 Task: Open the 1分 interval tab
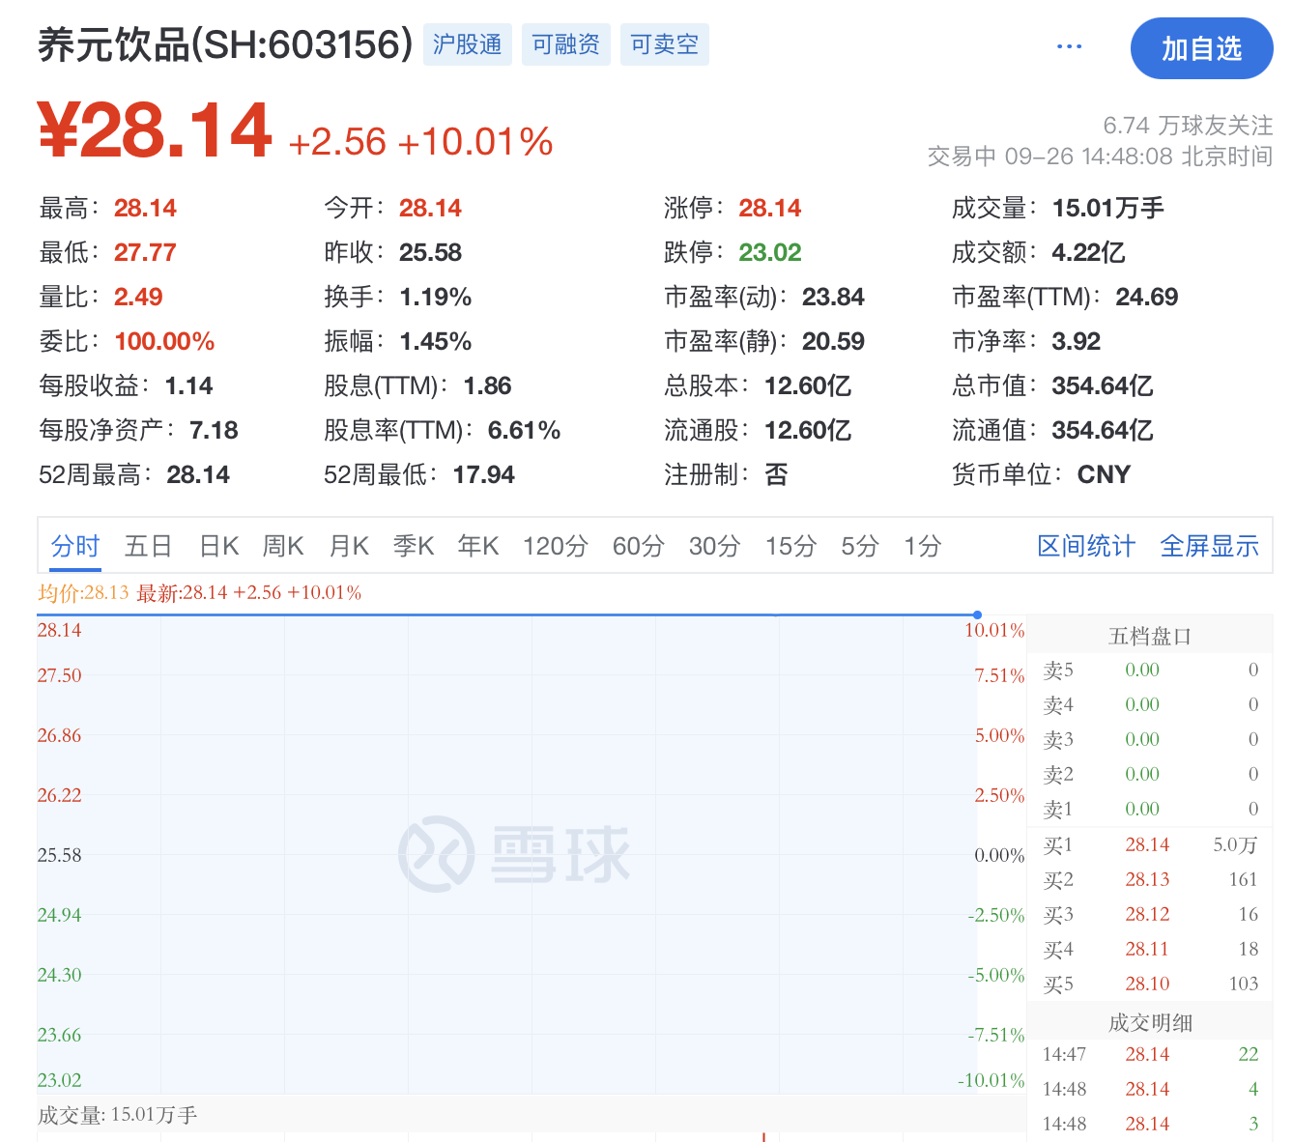click(x=923, y=546)
